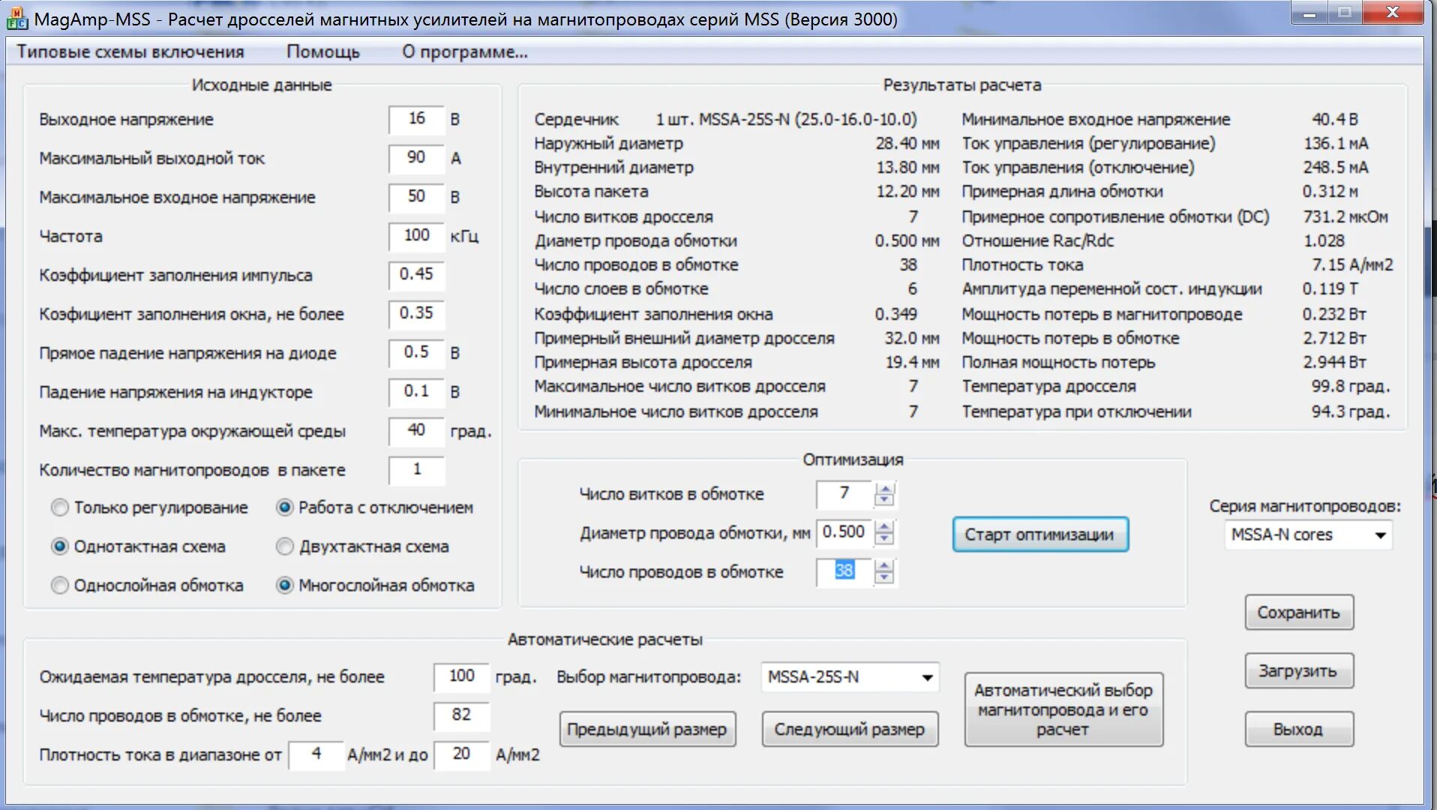Click the "Предыдущий размер" button
This screenshot has height=810, width=1437.
(x=647, y=729)
